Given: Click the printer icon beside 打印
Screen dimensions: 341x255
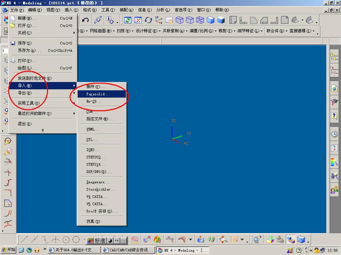Looking at the screenshot, I should point(13,60).
